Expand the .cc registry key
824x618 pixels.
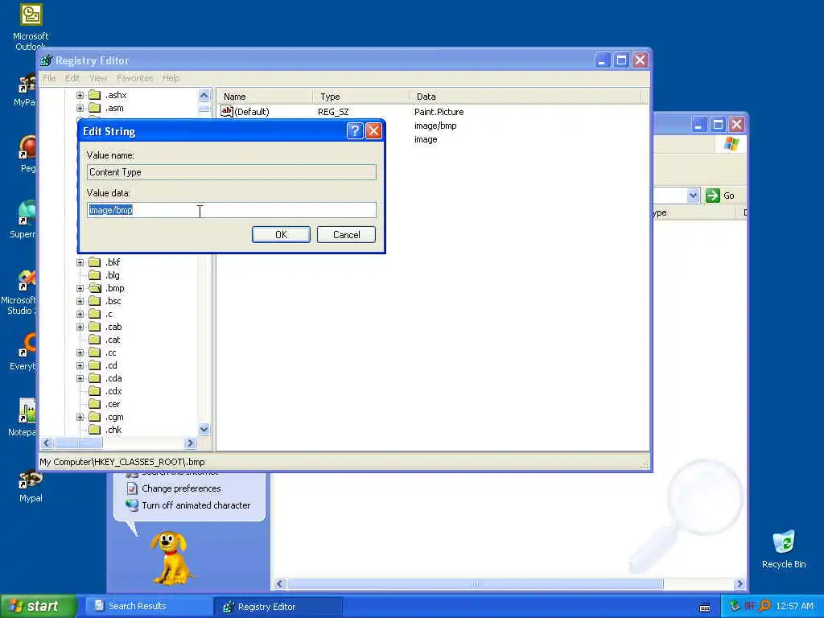coord(80,352)
